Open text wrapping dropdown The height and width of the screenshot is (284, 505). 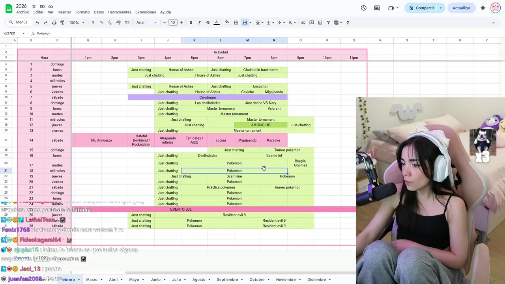[x=281, y=22]
